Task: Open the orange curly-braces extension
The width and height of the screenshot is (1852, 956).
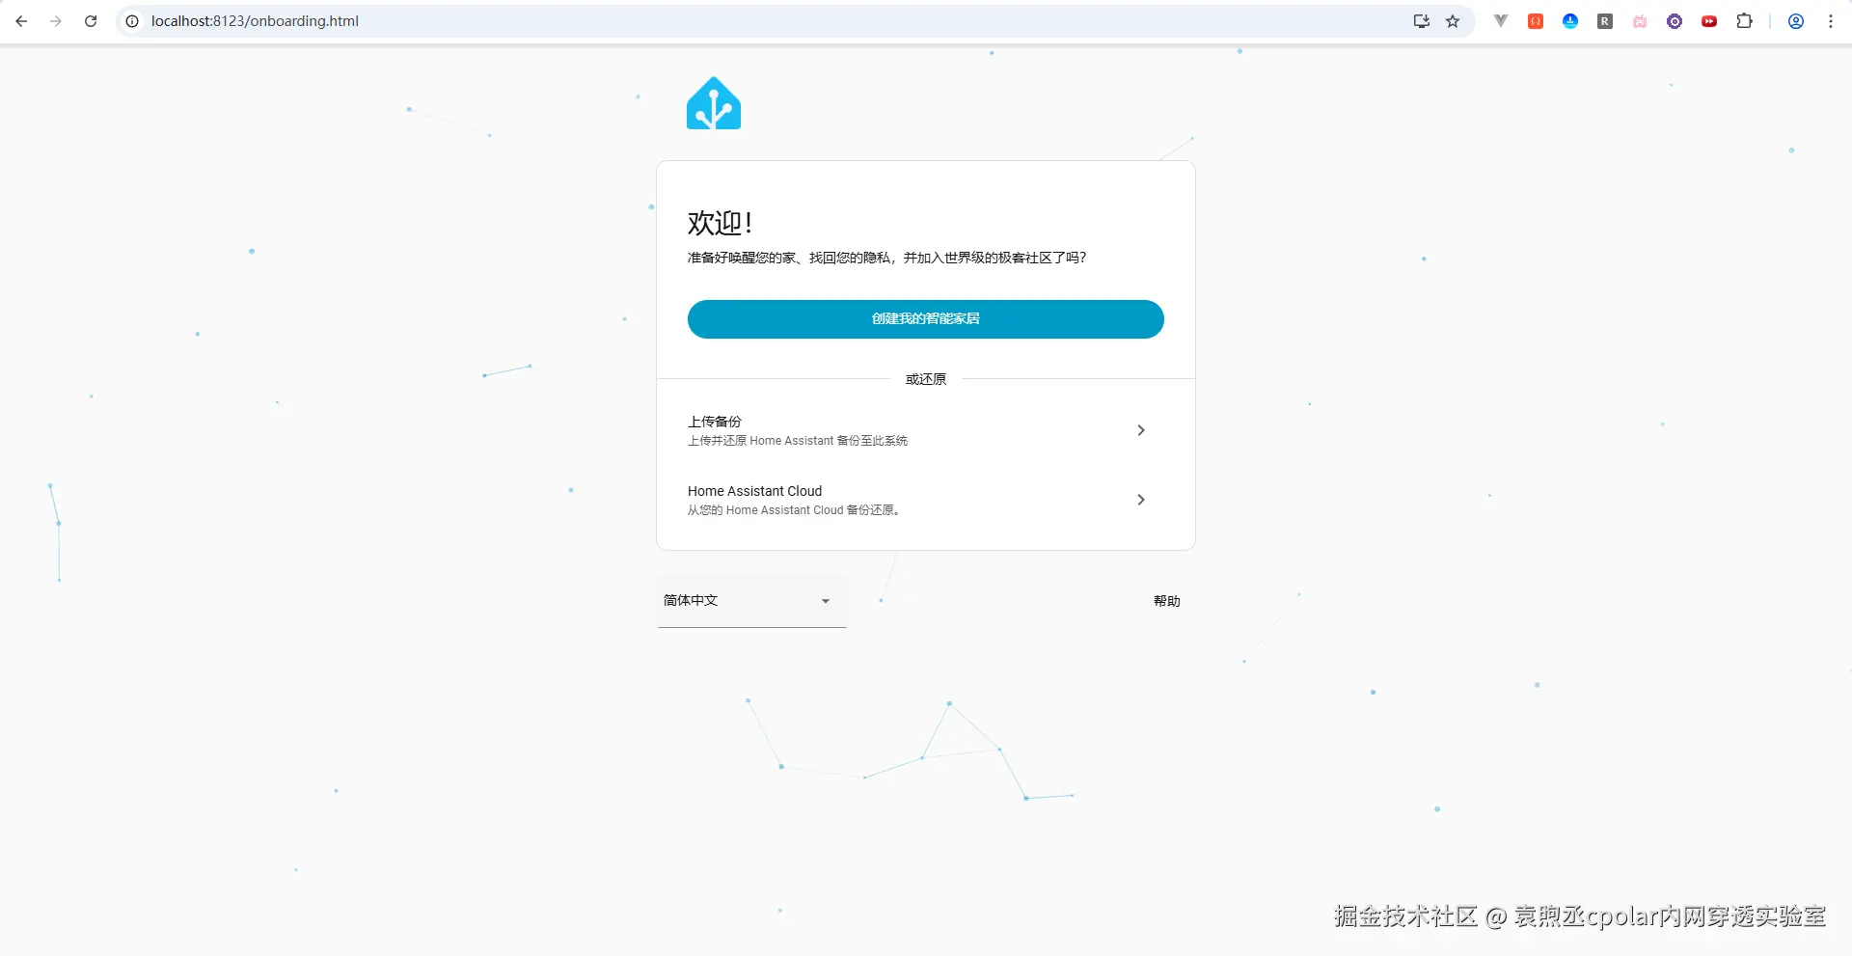Action: [1536, 21]
